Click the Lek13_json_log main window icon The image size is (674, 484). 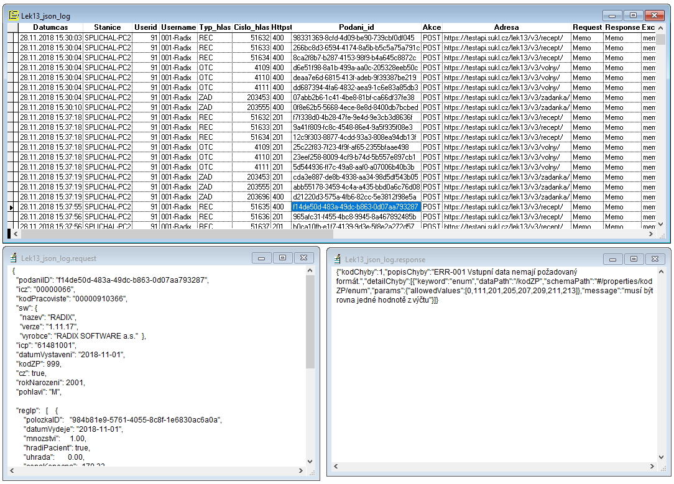tap(13, 16)
